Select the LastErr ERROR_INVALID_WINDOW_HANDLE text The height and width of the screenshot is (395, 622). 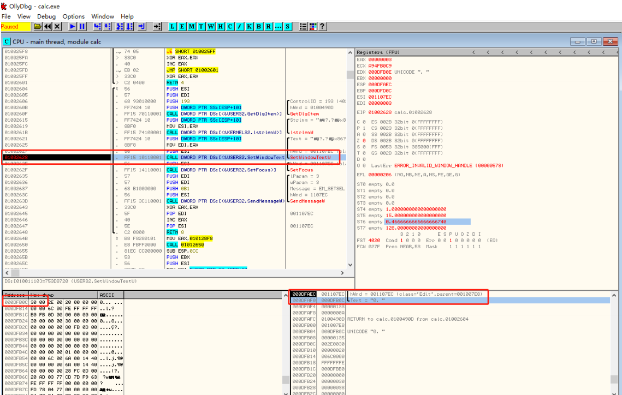coord(449,166)
